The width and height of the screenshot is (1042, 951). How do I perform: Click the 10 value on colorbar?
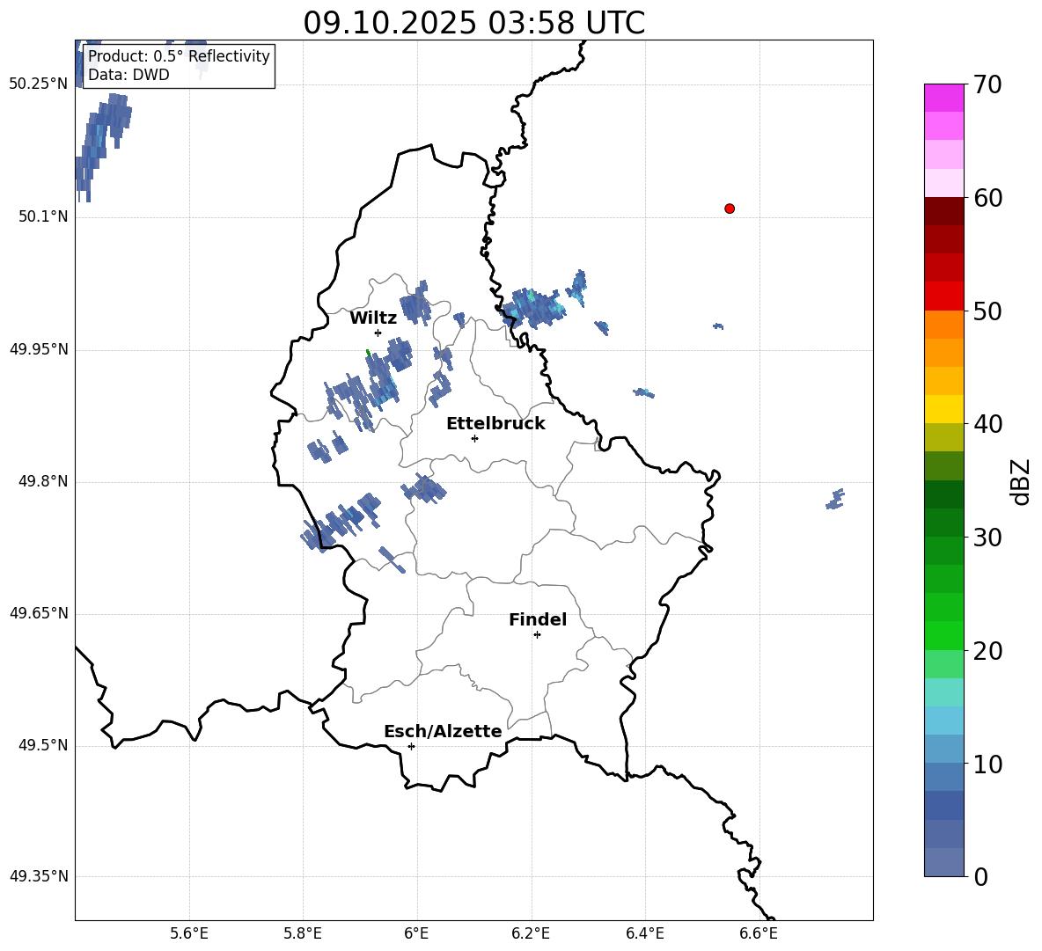pos(987,764)
